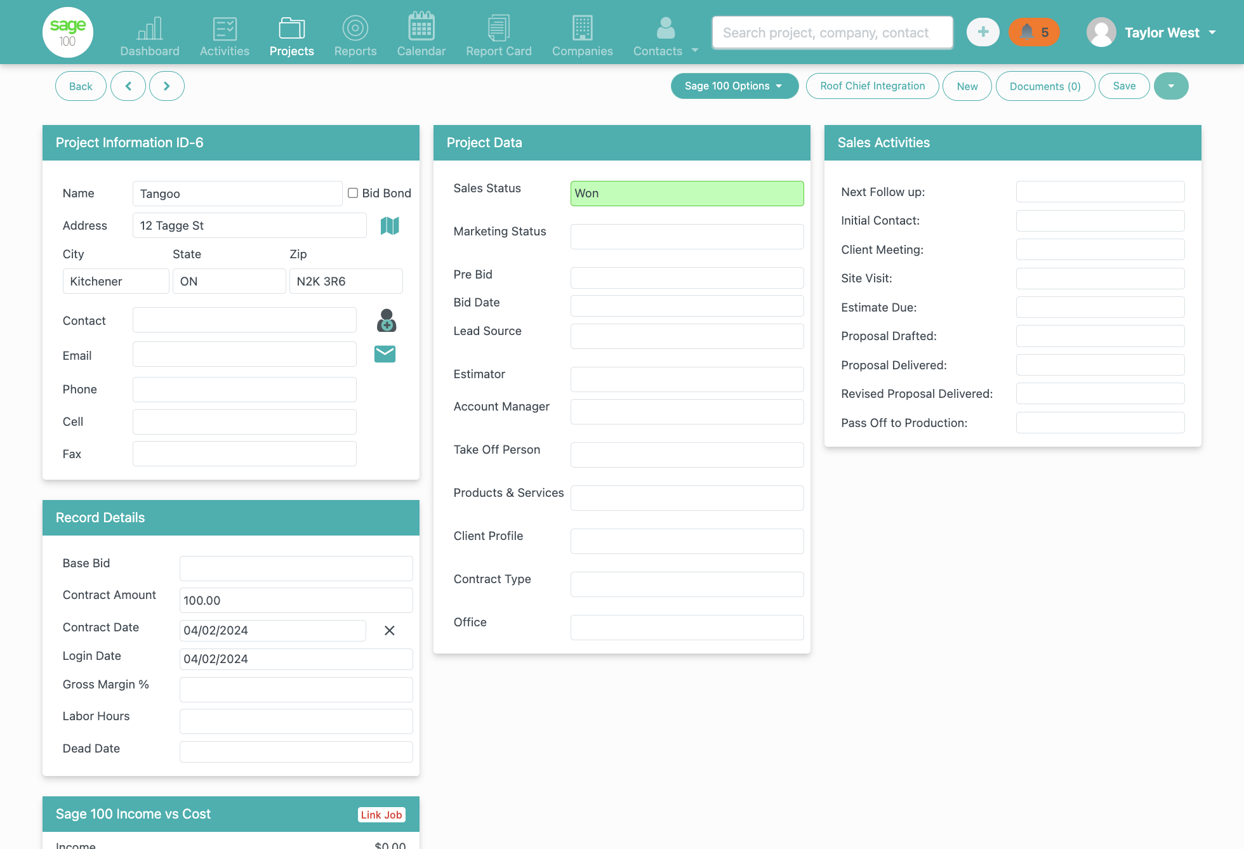Click the Email input field
The width and height of the screenshot is (1244, 849).
click(x=244, y=354)
